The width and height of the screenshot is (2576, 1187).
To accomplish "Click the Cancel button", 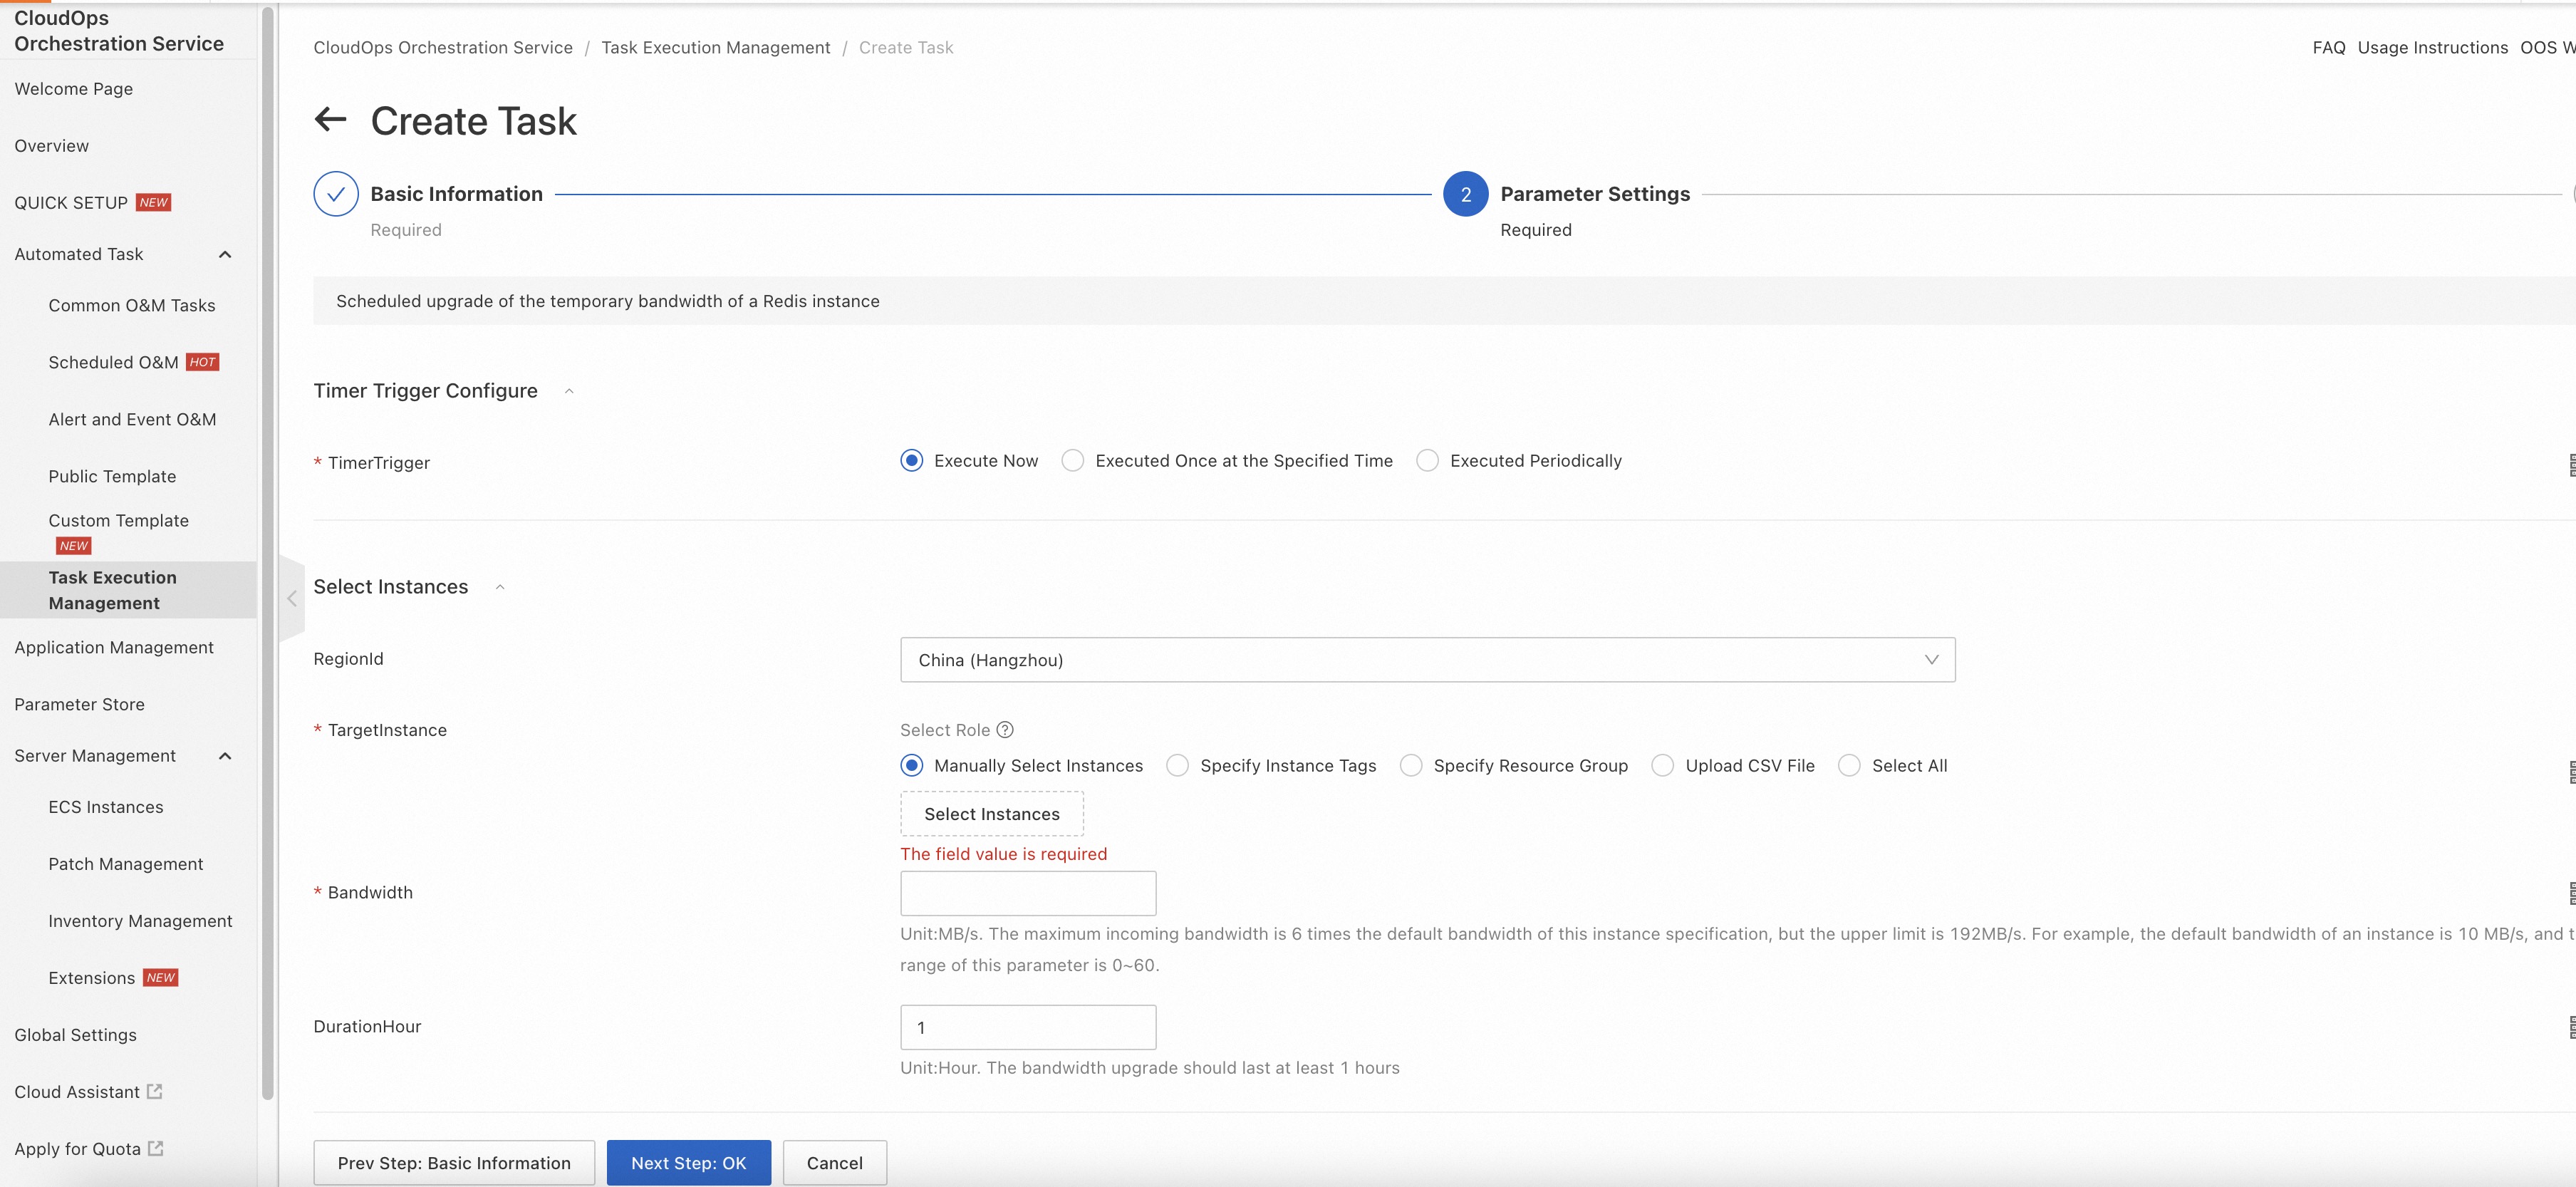I will [x=834, y=1163].
